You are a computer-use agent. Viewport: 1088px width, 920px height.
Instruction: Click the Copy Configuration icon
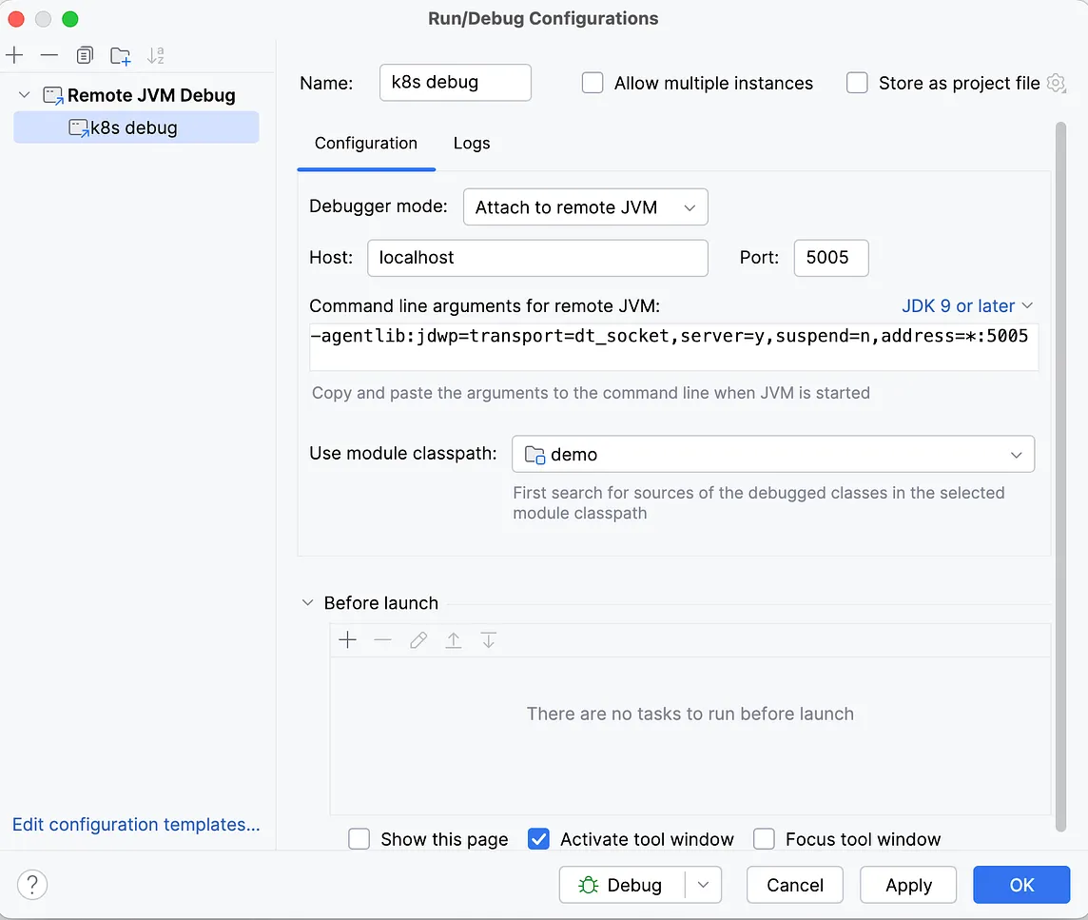click(85, 55)
